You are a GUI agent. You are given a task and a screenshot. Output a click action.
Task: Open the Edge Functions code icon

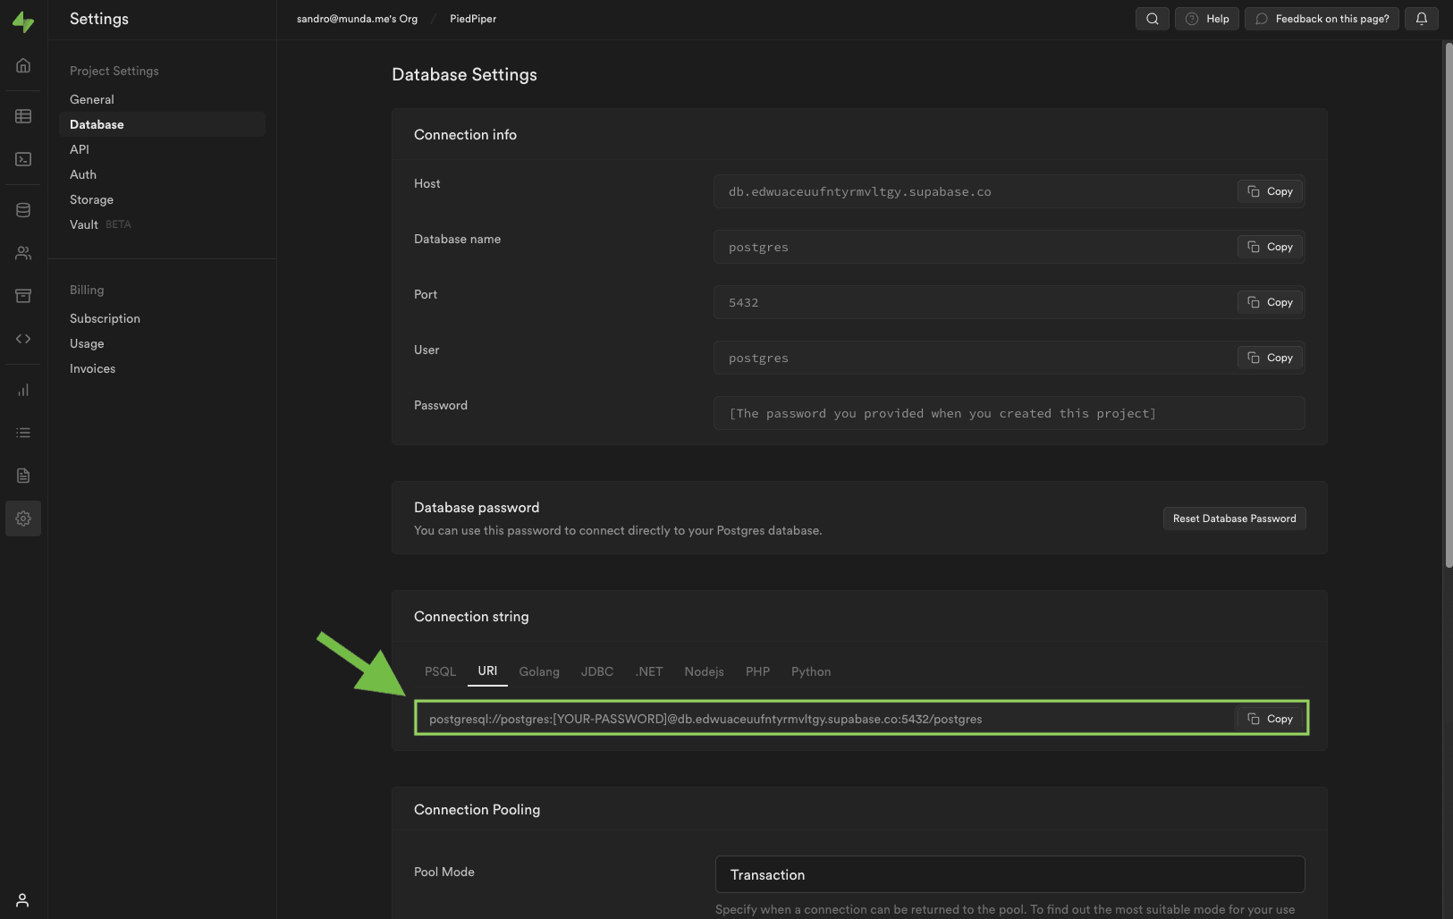(23, 339)
